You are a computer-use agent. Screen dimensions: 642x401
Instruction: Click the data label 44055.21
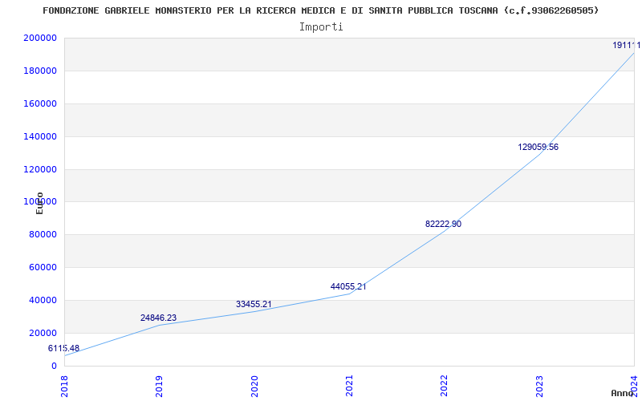[348, 286]
